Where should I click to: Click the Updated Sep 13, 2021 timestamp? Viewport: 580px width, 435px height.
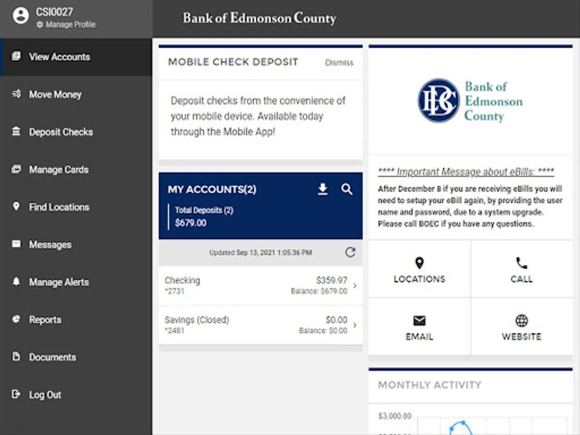pos(261,252)
